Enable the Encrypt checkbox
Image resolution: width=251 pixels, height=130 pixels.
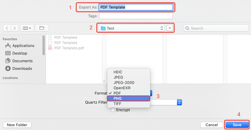(x=113, y=110)
